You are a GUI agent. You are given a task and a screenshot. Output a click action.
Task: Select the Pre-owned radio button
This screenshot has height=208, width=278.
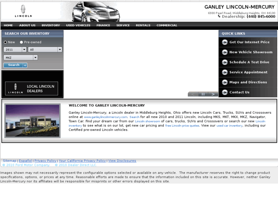pos(21,42)
